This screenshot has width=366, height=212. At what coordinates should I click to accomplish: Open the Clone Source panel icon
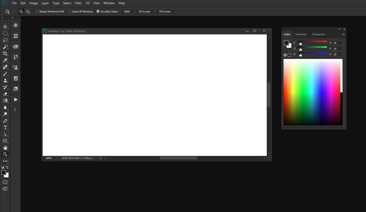click(x=16, y=67)
